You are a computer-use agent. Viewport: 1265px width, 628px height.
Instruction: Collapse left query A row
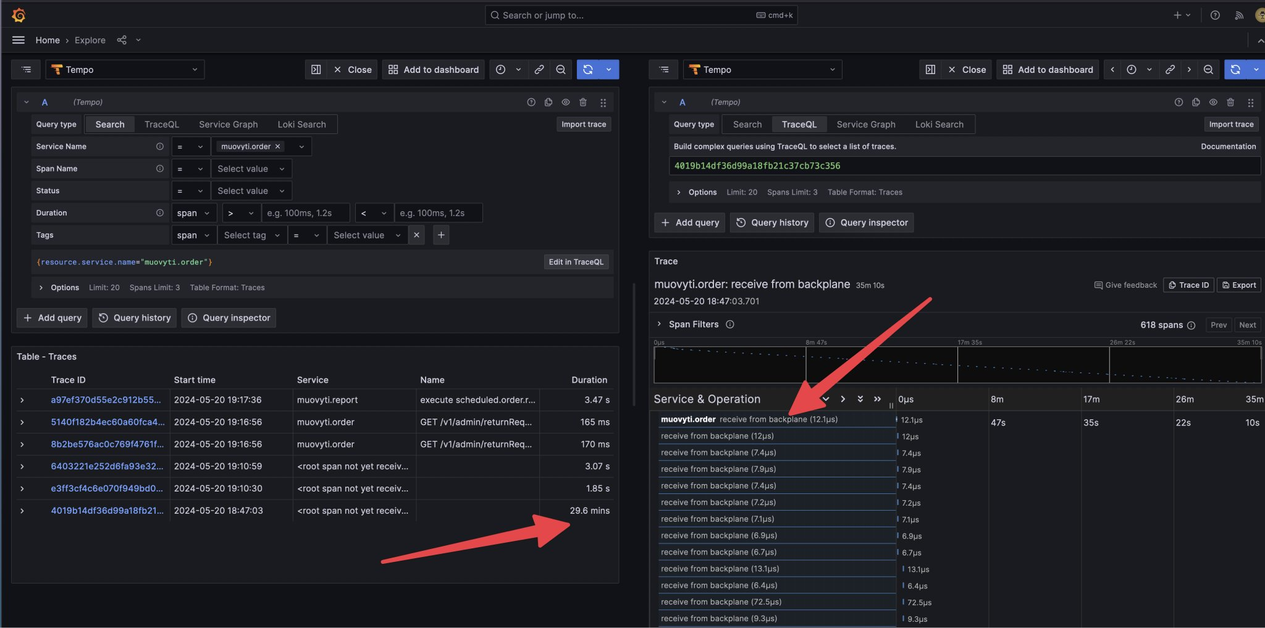27,103
